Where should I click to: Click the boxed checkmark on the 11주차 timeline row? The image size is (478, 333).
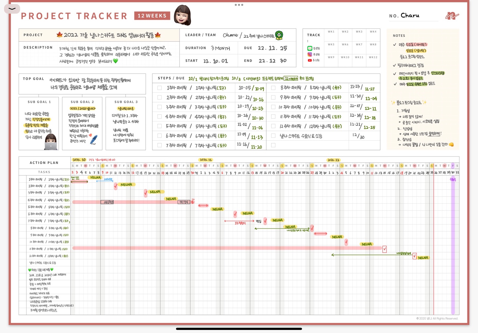tap(384, 249)
